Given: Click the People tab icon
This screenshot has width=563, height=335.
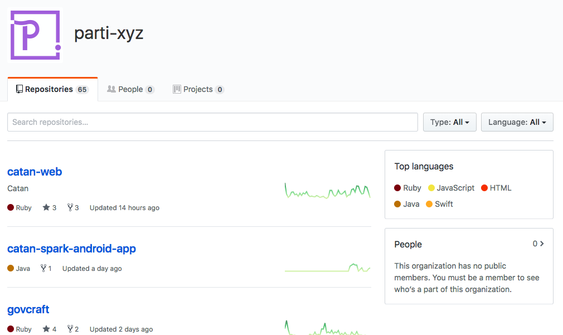Looking at the screenshot, I should (111, 89).
